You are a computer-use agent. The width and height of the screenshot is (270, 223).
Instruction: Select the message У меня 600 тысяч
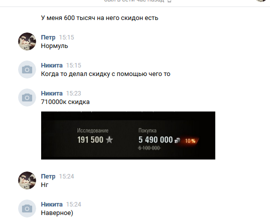[x=99, y=18]
